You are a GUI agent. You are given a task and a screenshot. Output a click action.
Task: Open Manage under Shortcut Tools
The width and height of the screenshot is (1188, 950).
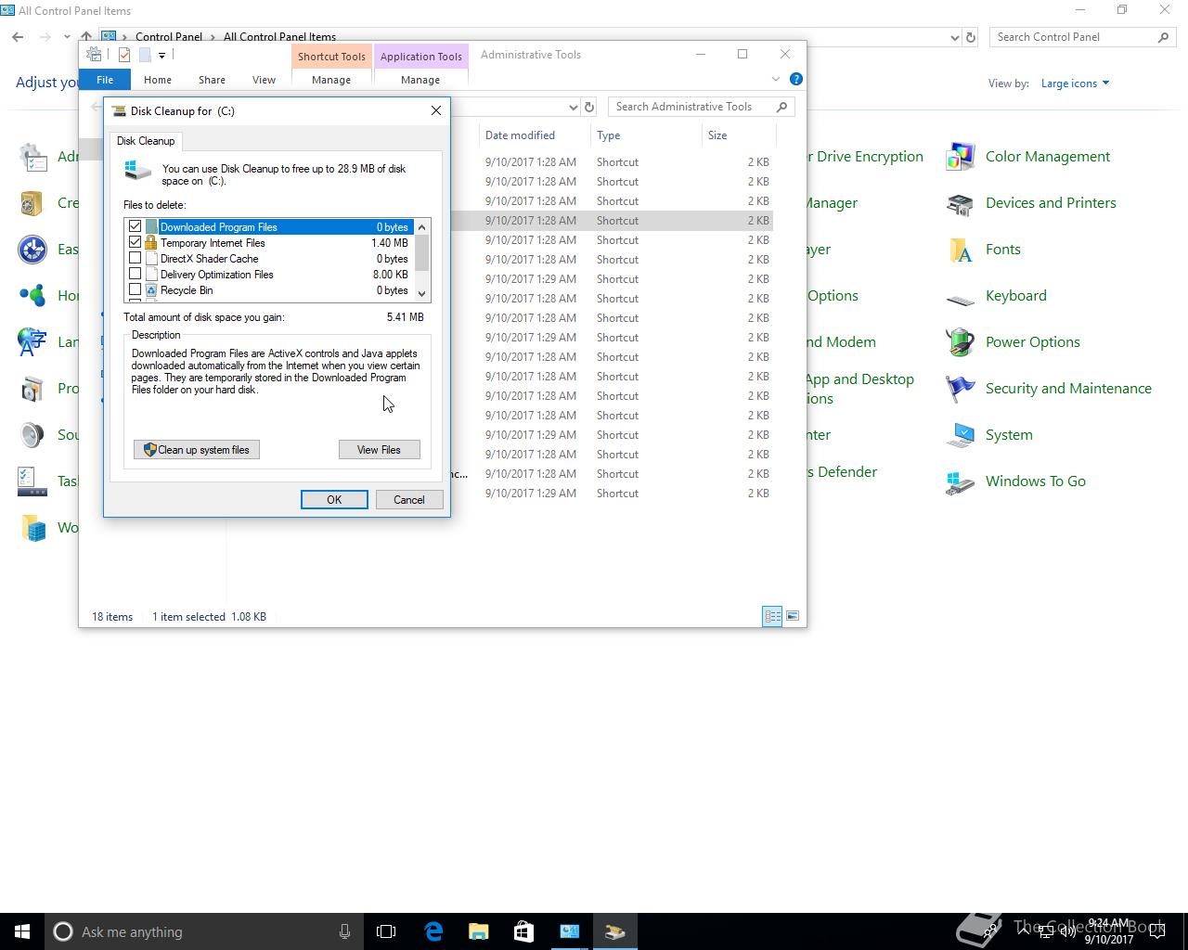click(331, 80)
